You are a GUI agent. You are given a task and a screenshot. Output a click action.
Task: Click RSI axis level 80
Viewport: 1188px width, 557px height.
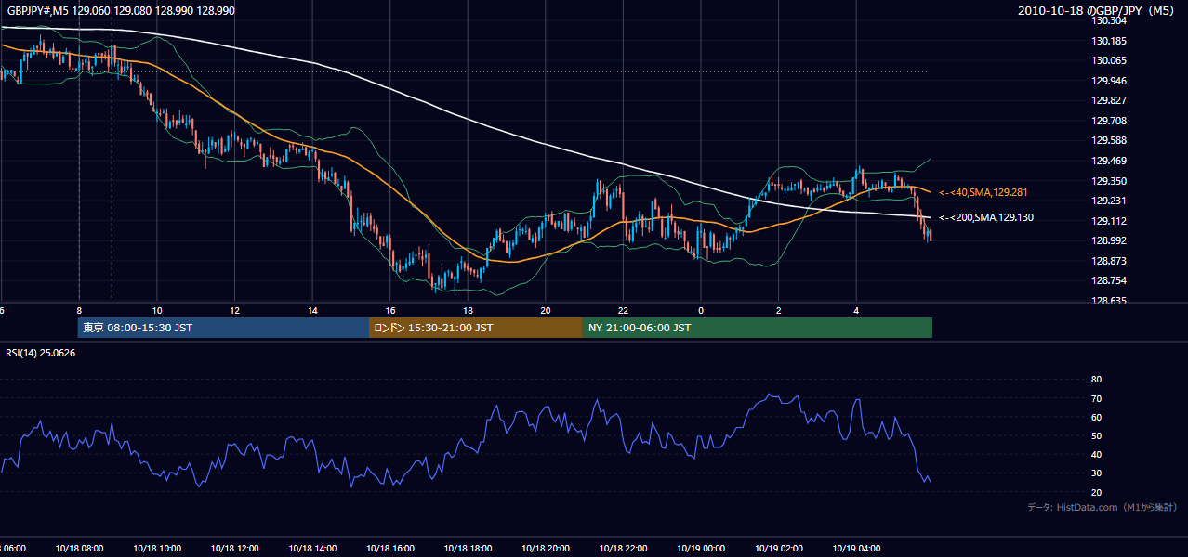[x=1096, y=380]
